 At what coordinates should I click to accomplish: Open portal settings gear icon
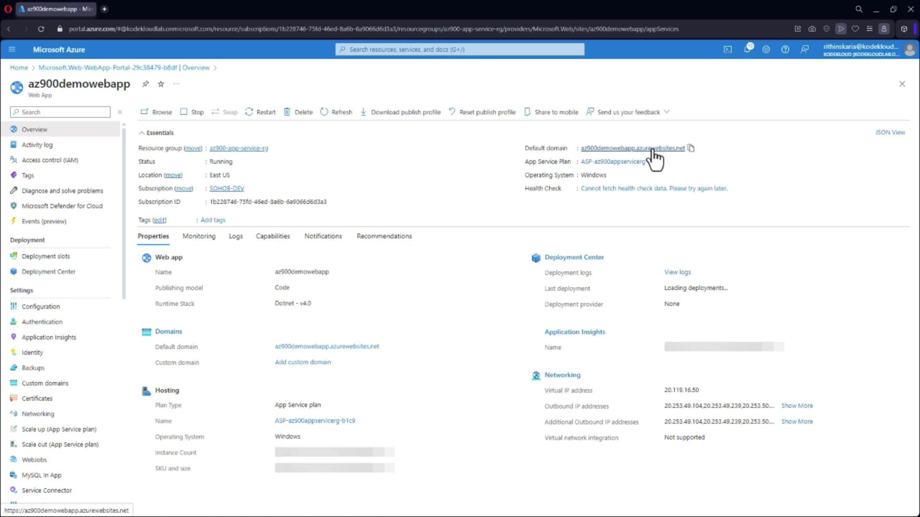[766, 49]
